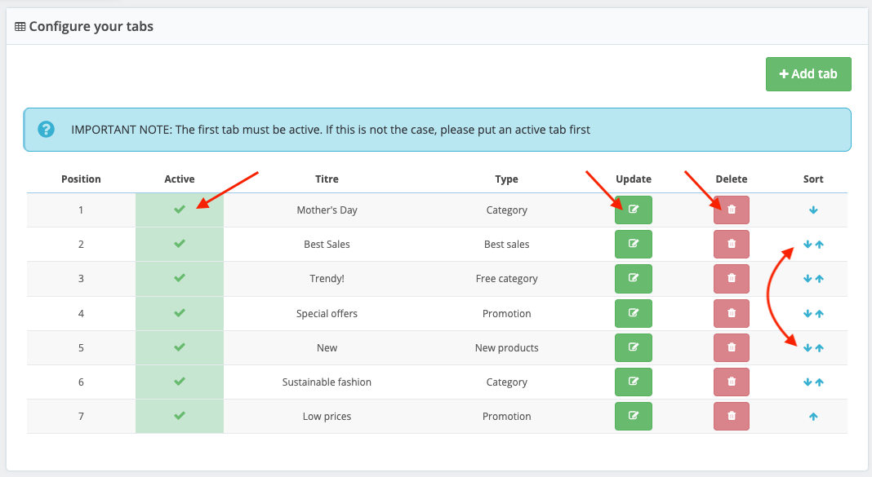872x477 pixels.
Task: Click the Sort column header
Action: tap(813, 179)
